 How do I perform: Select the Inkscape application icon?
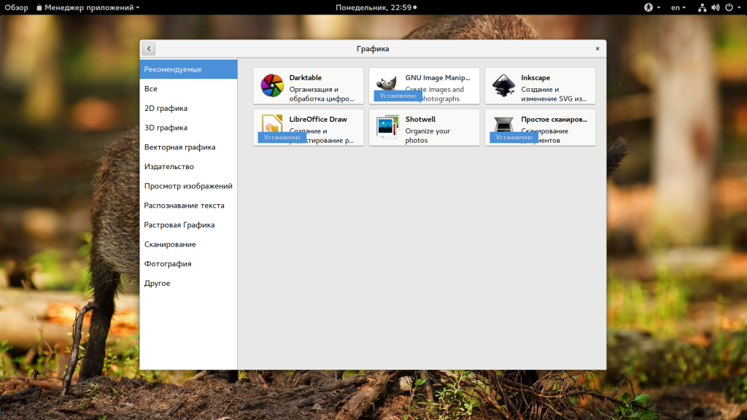click(x=503, y=86)
